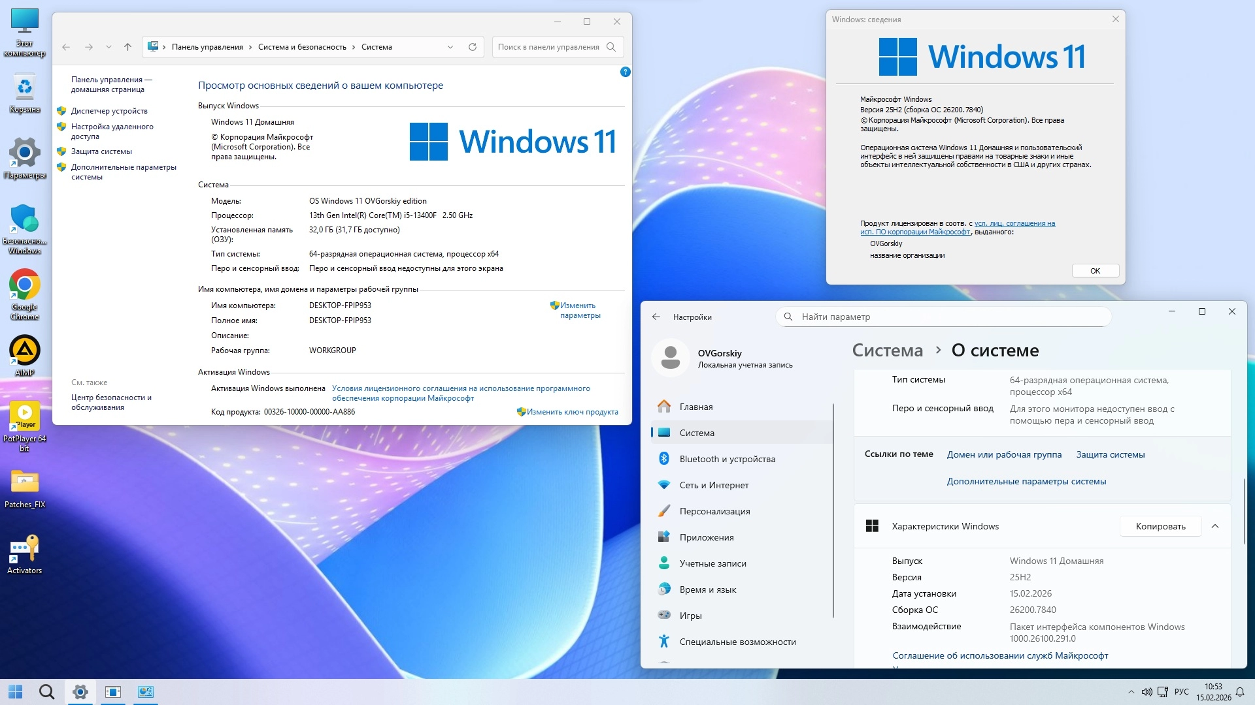This screenshot has height=705, width=1255.
Task: Click the Settings window vertical scrollbar
Action: 1244,511
